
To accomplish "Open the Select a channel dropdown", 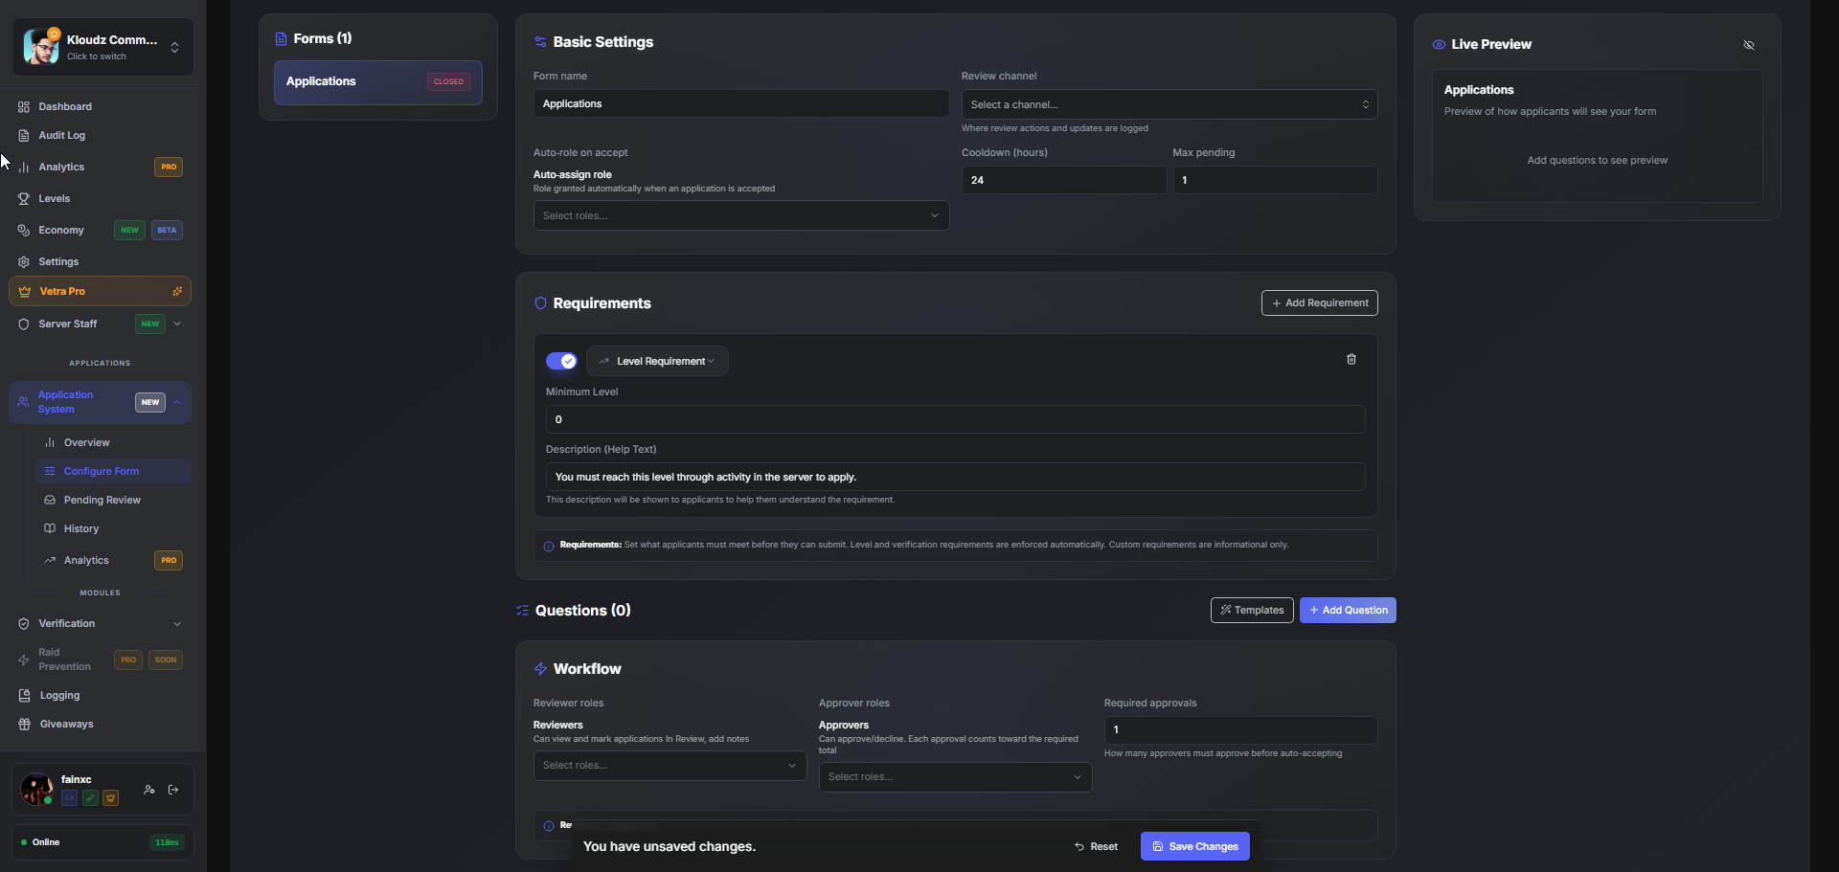I will pos(1169,103).
